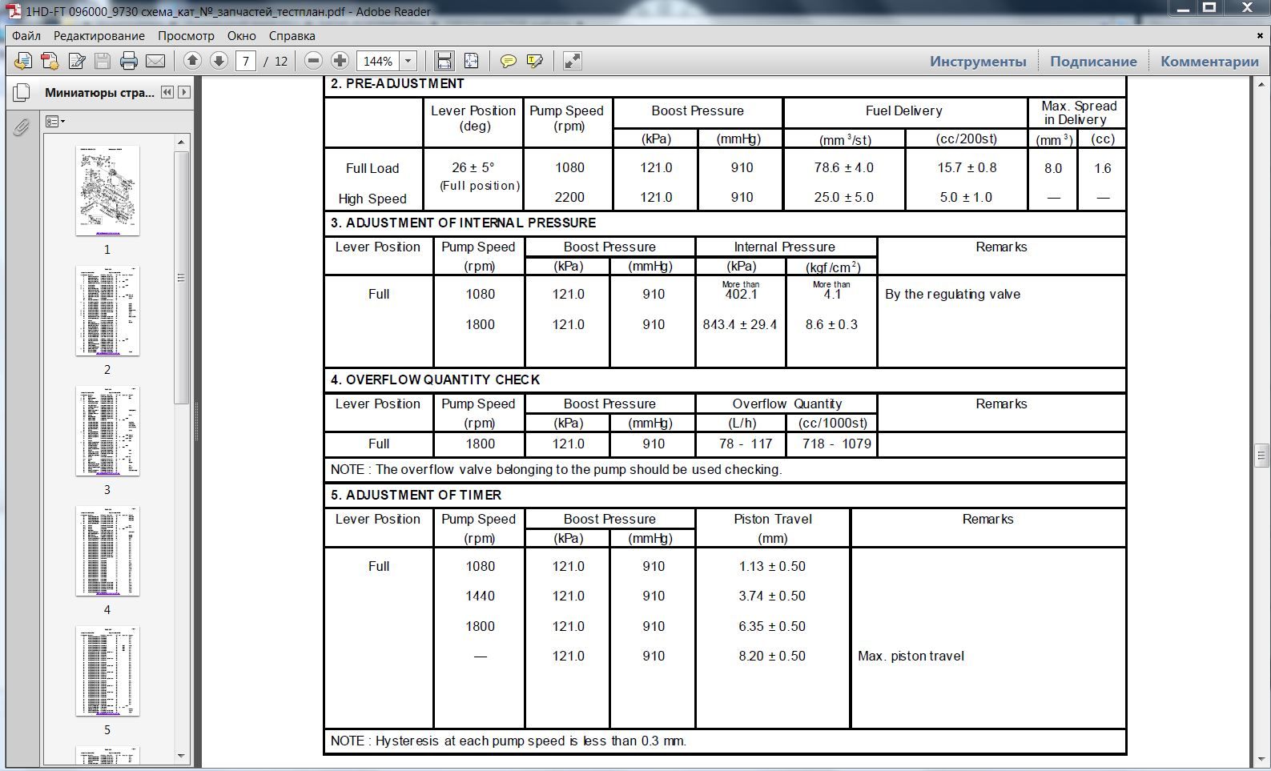Image resolution: width=1271 pixels, height=771 pixels.
Task: Open the Редактирование menu
Action: coord(99,36)
